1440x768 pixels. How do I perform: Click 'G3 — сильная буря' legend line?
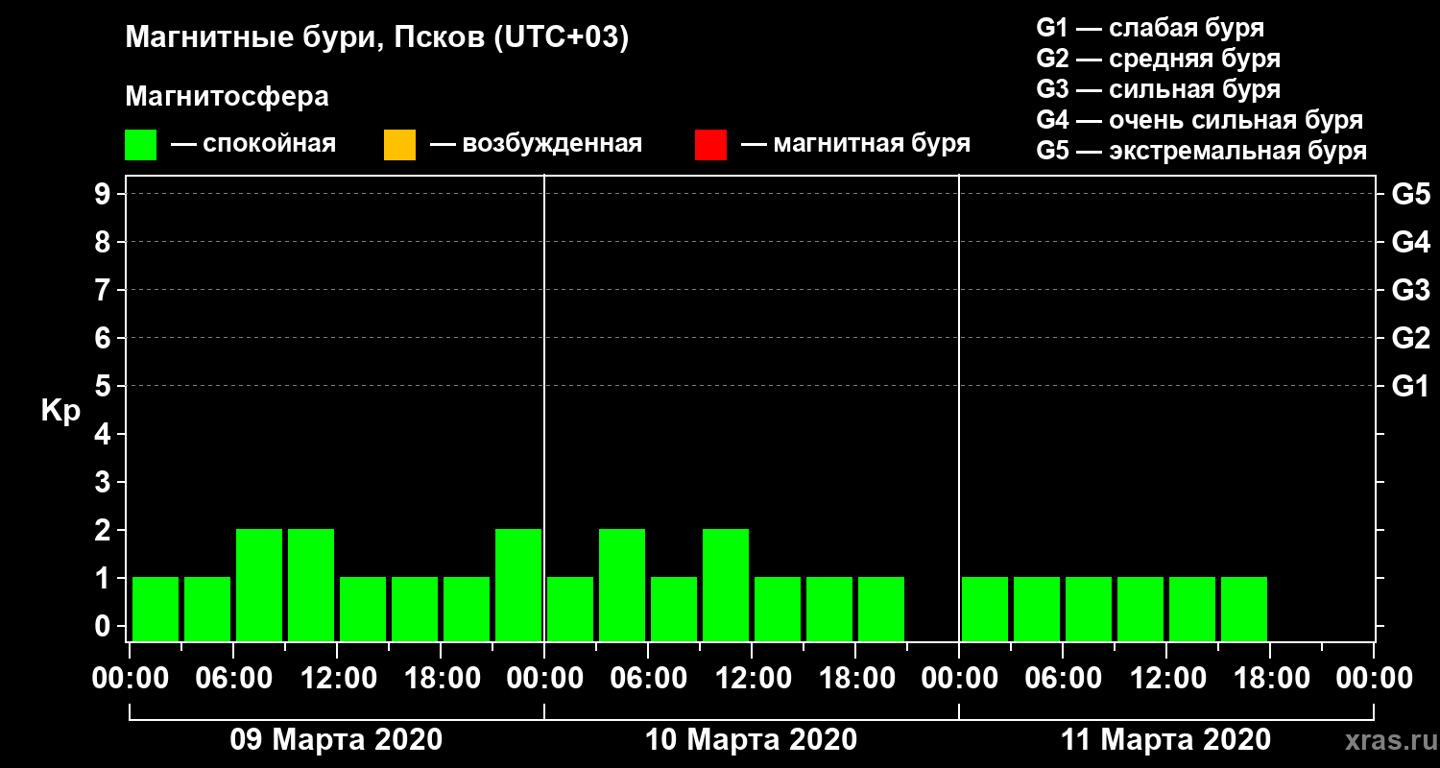1159,89
